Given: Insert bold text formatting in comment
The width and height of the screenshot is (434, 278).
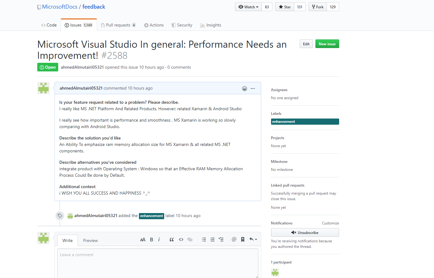Looking at the screenshot, I should pos(151,239).
